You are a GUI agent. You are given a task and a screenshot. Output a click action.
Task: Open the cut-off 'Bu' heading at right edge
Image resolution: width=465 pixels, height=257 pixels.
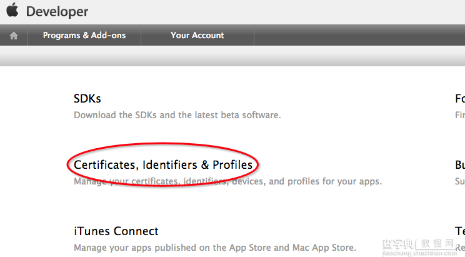tap(460, 164)
